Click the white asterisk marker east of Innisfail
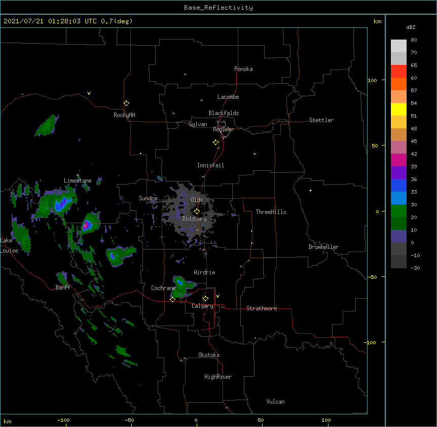The width and height of the screenshot is (437, 427). (254, 154)
